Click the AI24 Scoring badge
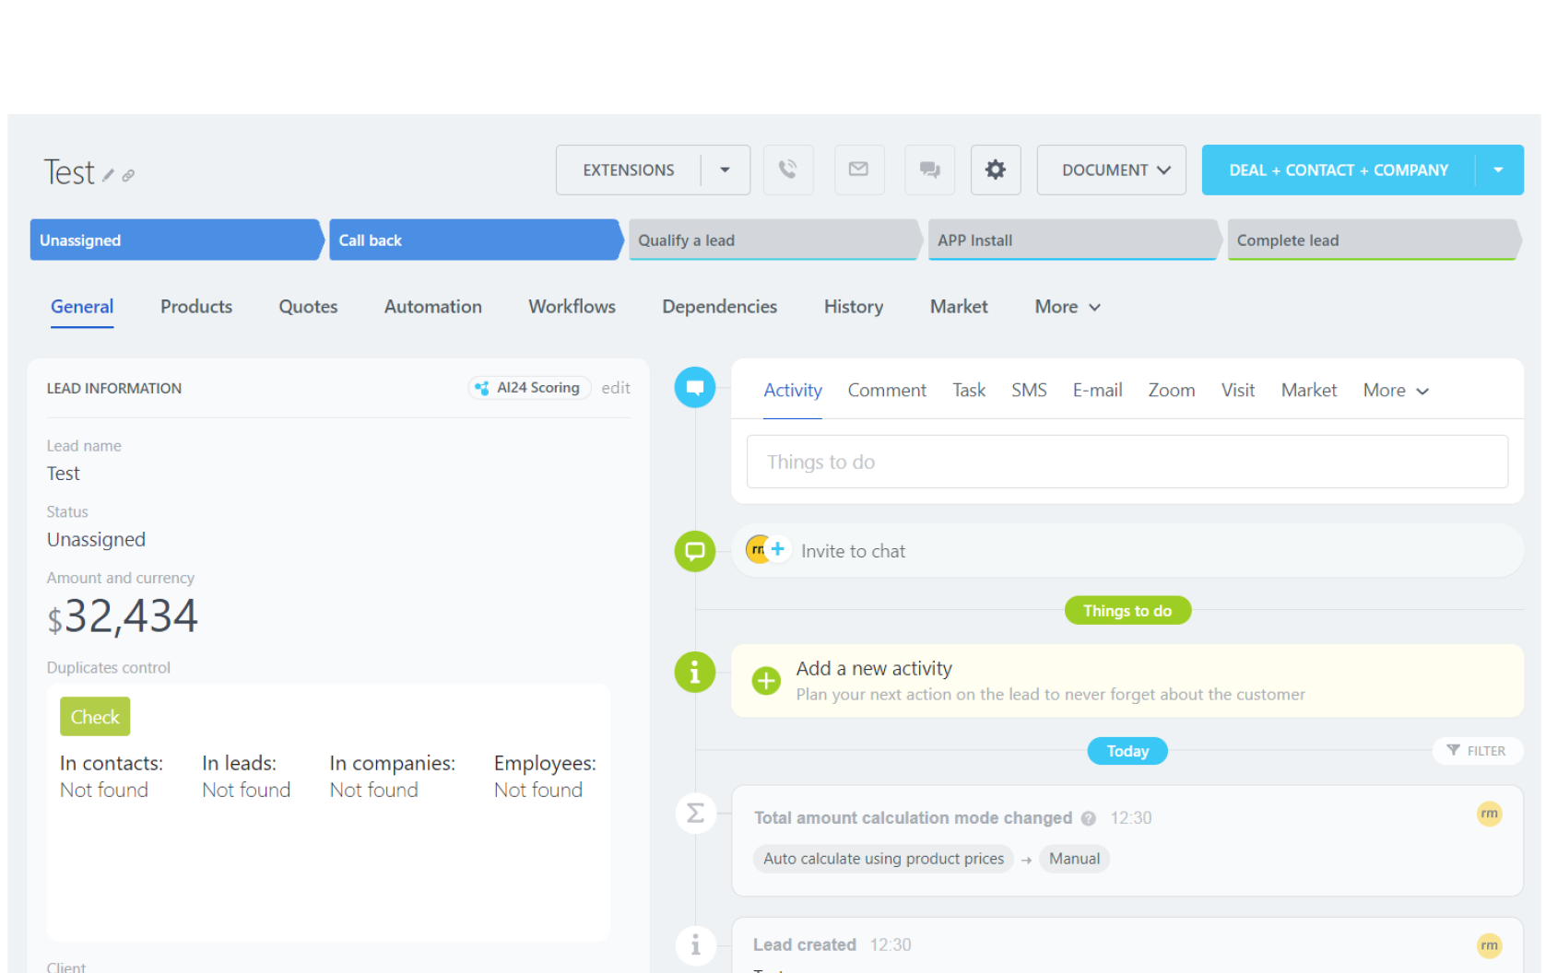The width and height of the screenshot is (1546, 973). tap(529, 388)
